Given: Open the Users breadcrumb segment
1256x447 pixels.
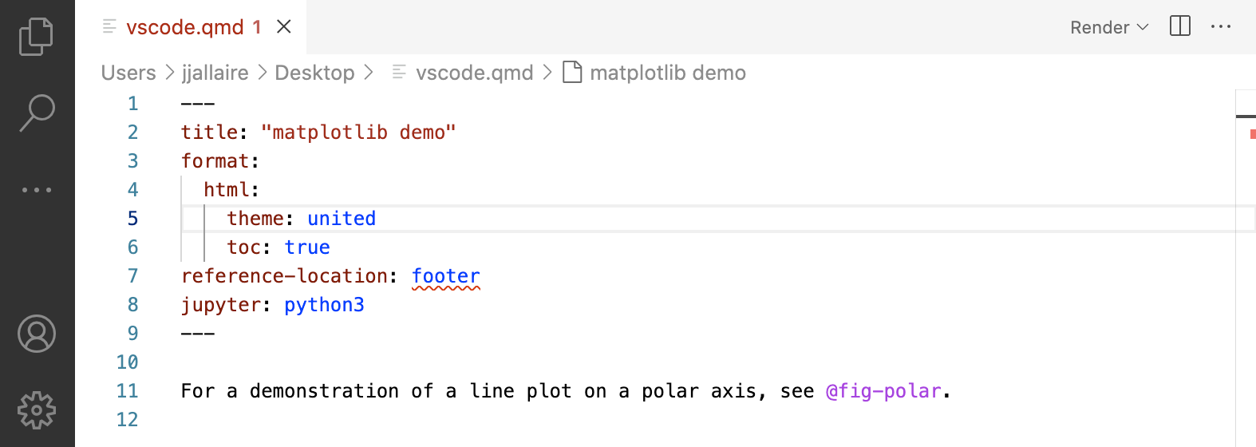Looking at the screenshot, I should point(128,73).
